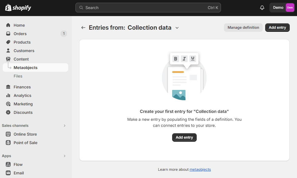Open the Collection data definition dropdown

177,28
